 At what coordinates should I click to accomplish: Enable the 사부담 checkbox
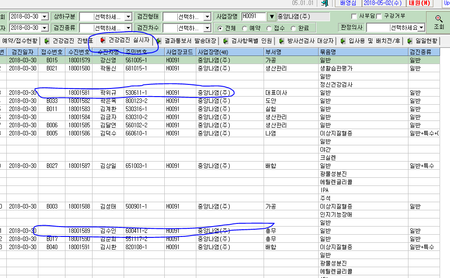tap(354, 16)
